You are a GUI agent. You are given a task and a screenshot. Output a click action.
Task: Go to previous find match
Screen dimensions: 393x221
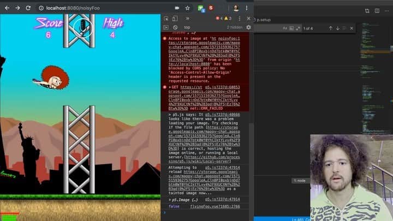[x=331, y=28]
